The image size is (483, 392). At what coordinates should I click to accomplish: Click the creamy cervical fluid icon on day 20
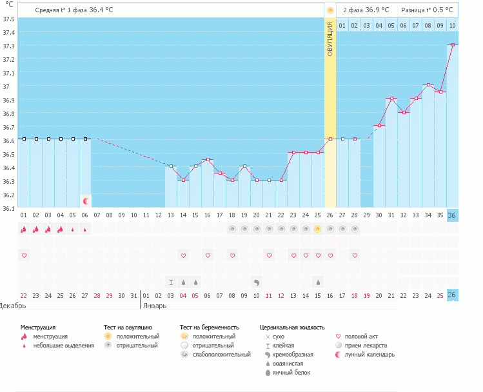point(256,282)
